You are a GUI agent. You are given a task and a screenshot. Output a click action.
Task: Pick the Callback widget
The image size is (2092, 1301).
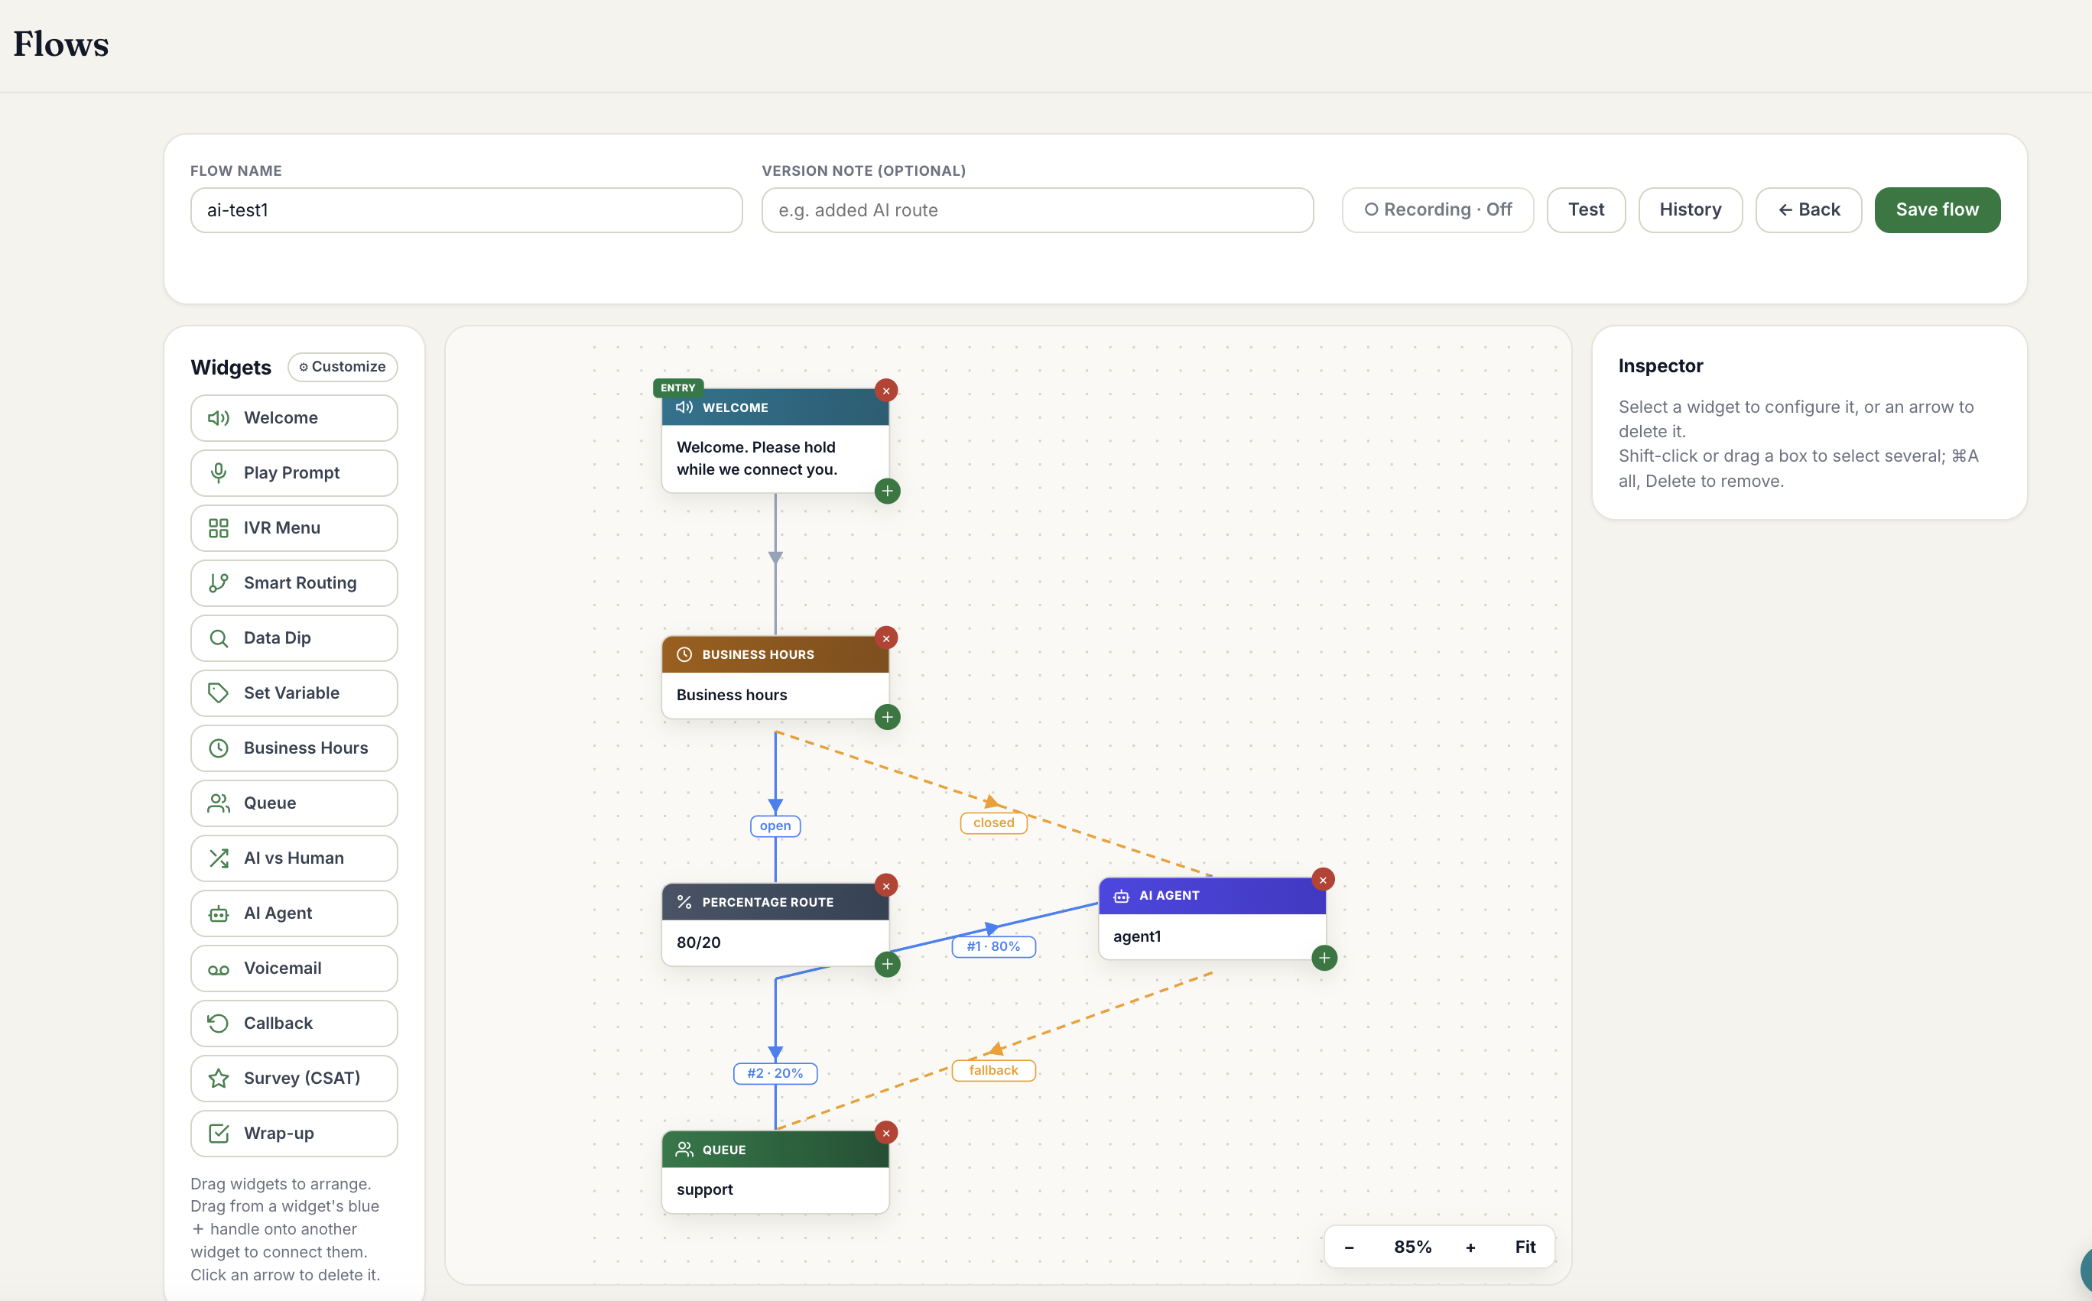[x=294, y=1024]
